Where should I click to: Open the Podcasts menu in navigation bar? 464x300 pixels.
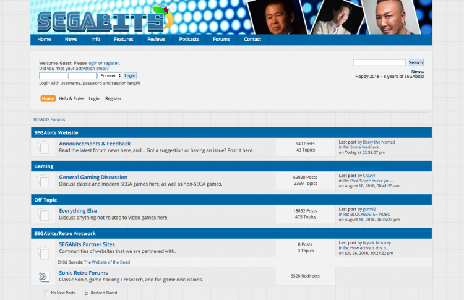point(189,39)
